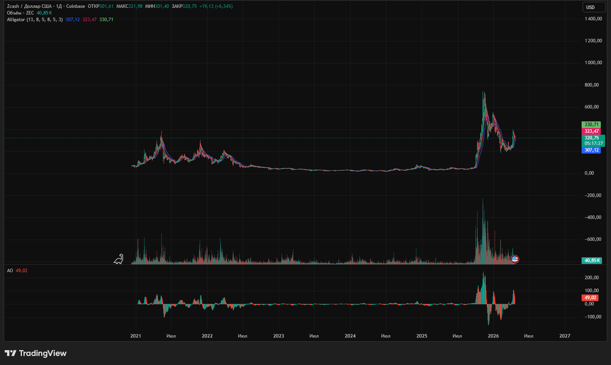Click the −600,00 price axis label
The image size is (611, 365).
pos(592,239)
